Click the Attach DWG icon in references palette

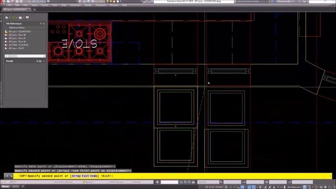pyautogui.click(x=6, y=17)
